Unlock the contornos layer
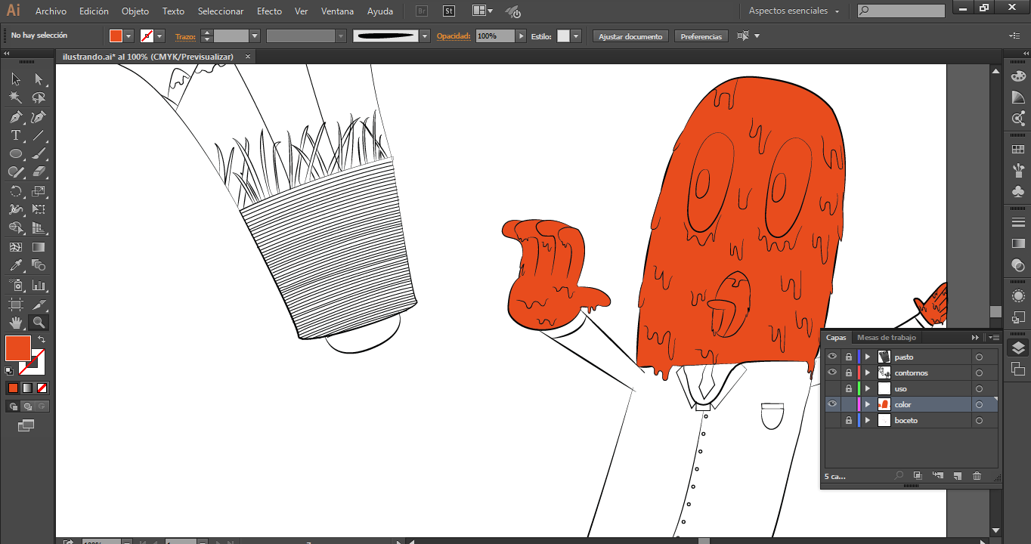Viewport: 1031px width, 544px height. tap(849, 372)
